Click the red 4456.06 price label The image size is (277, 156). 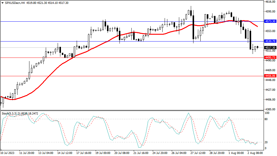pyautogui.click(x=270, y=76)
